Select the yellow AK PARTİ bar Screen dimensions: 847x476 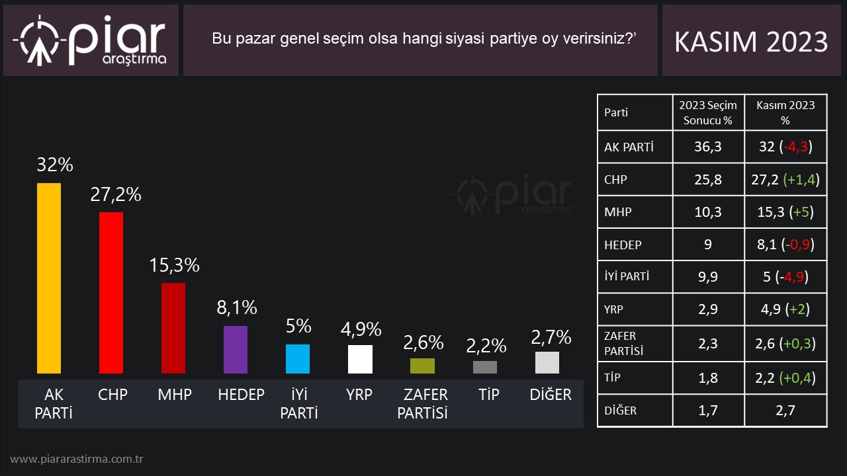tap(49, 278)
